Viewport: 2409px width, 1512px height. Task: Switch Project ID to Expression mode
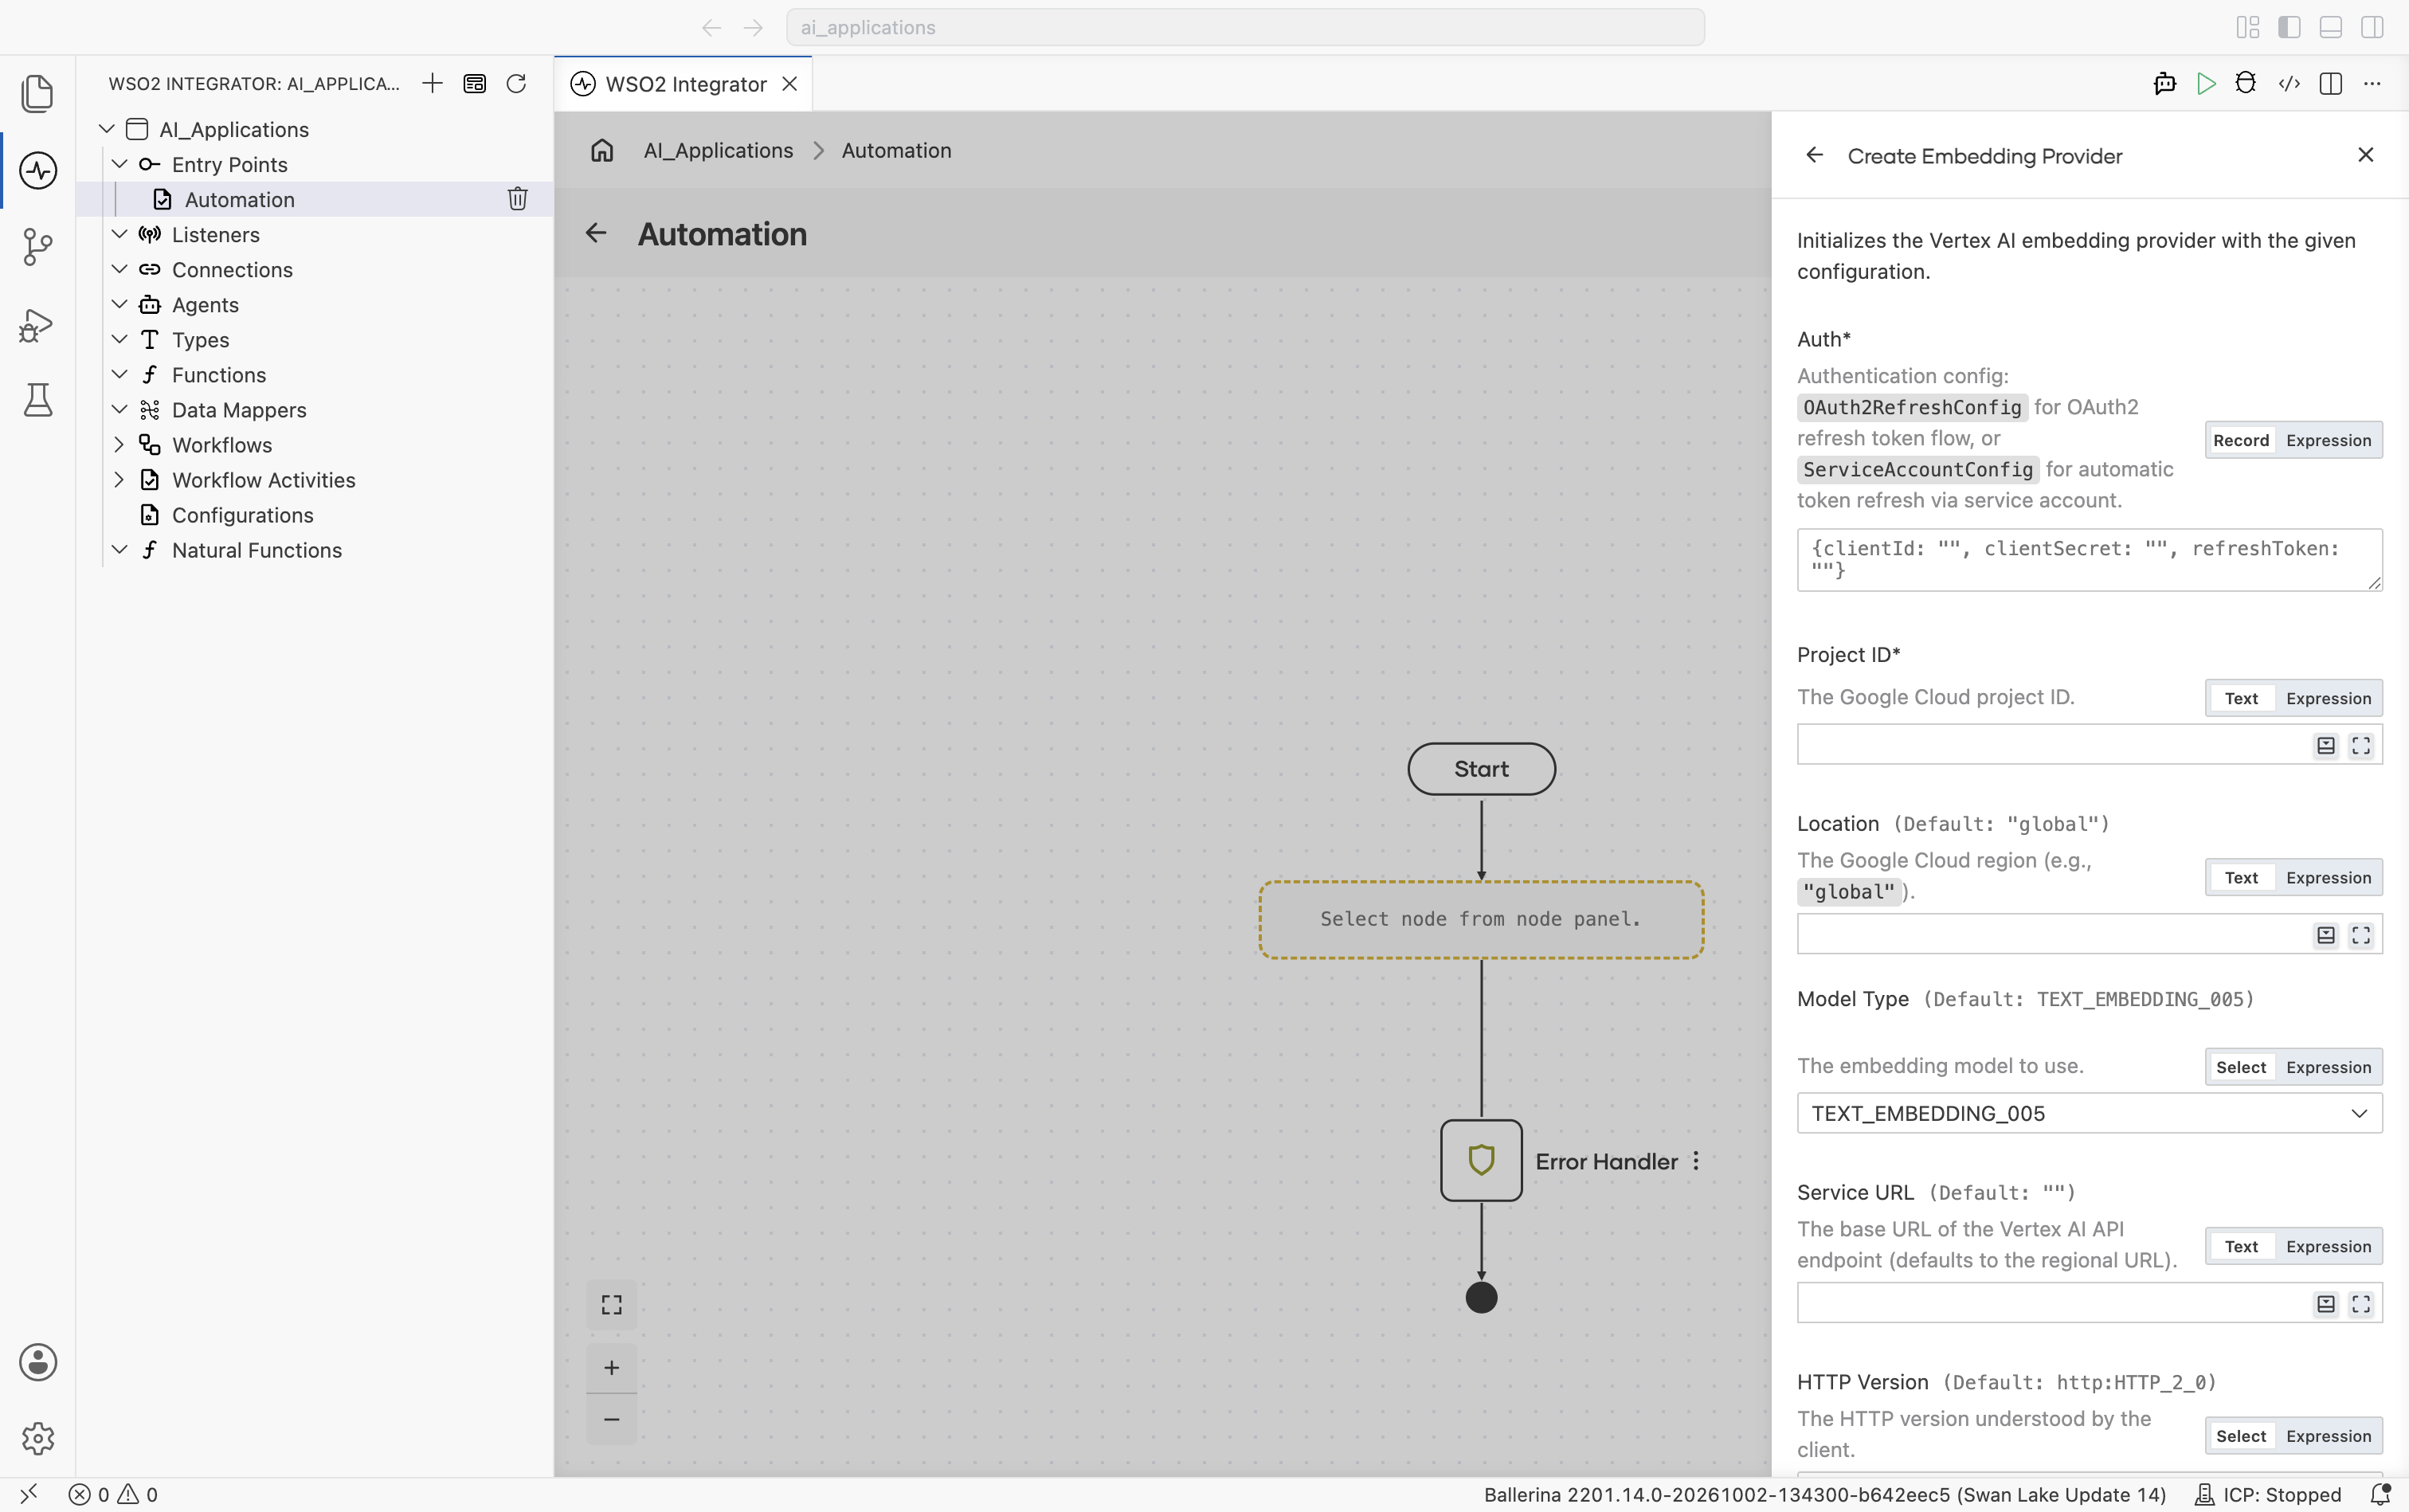click(2328, 698)
